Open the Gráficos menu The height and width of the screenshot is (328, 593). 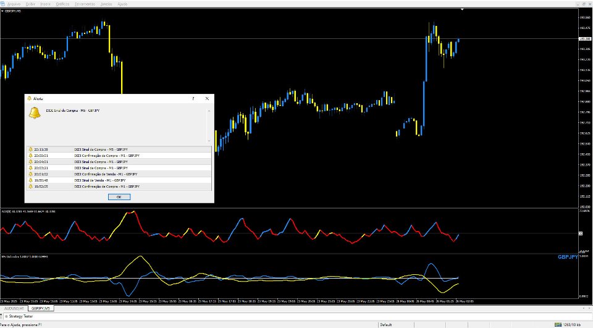point(62,4)
